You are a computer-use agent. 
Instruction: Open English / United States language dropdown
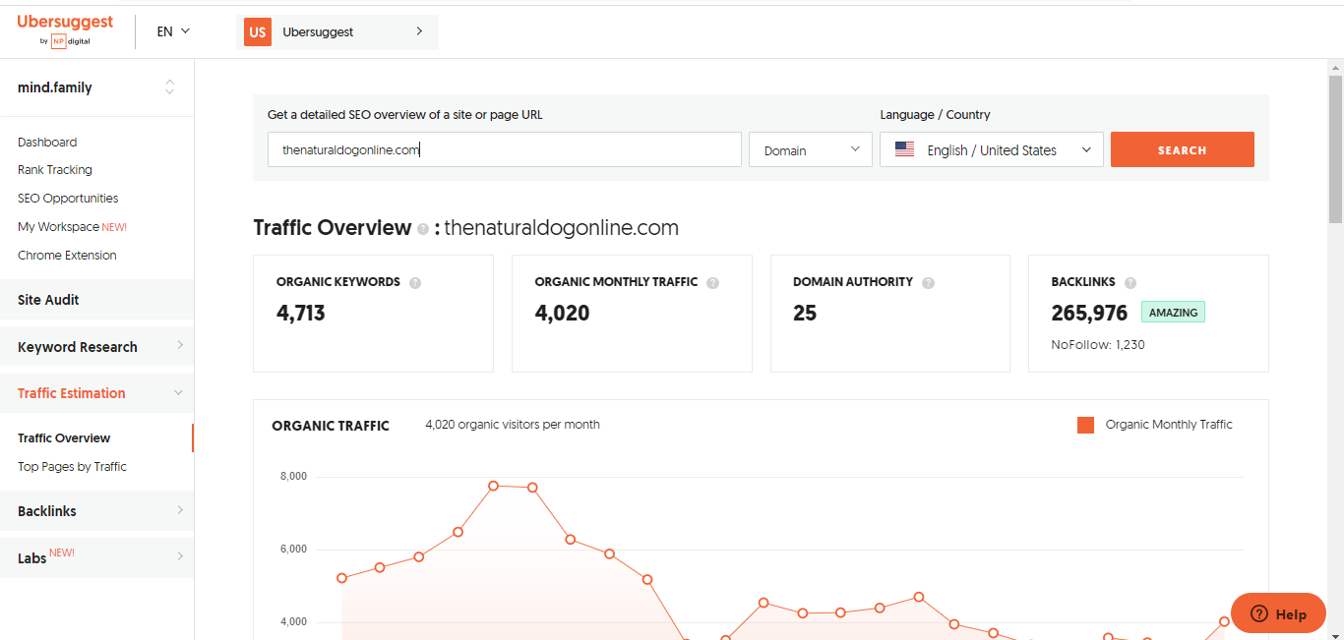coord(992,149)
